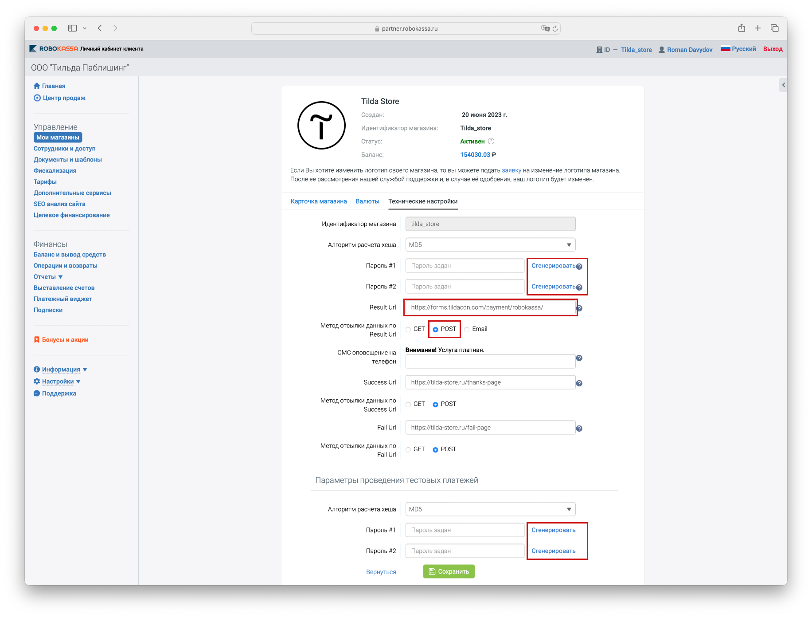The image size is (812, 618).
Task: Click Сгенерировать for main Пароль #1
Action: click(553, 266)
